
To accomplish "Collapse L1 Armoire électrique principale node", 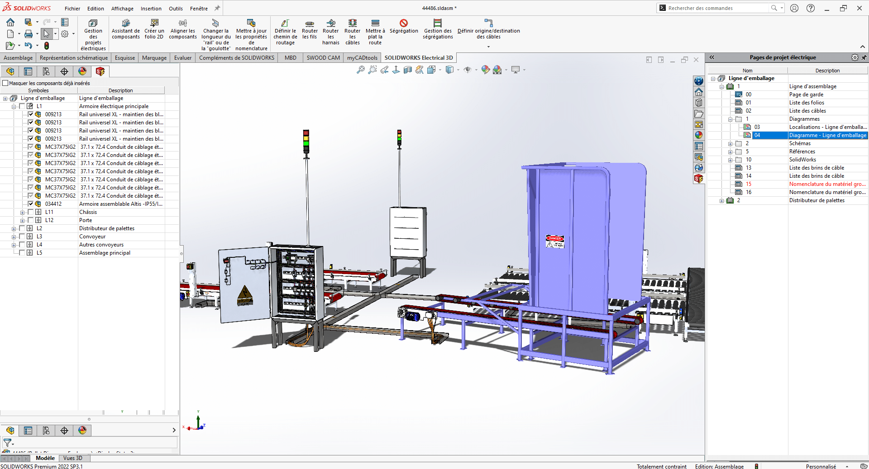I will click(x=14, y=107).
